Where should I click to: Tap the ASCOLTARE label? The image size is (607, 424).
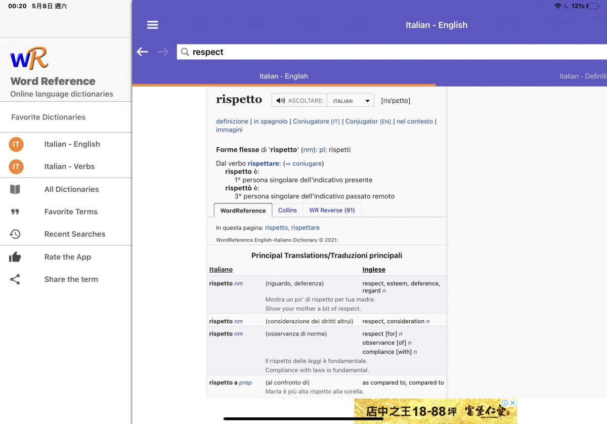tap(306, 101)
